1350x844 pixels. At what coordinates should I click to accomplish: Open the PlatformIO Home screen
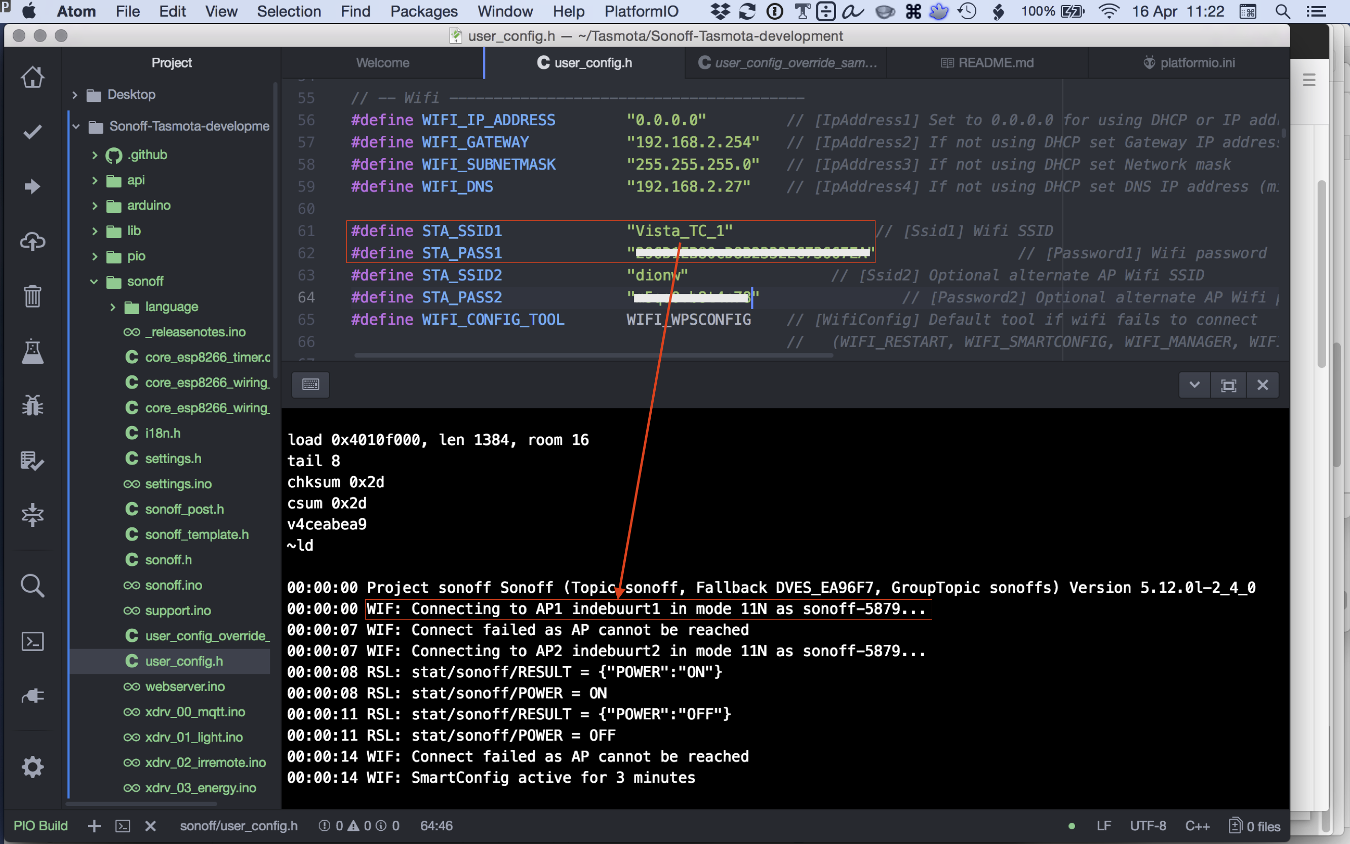pyautogui.click(x=32, y=77)
